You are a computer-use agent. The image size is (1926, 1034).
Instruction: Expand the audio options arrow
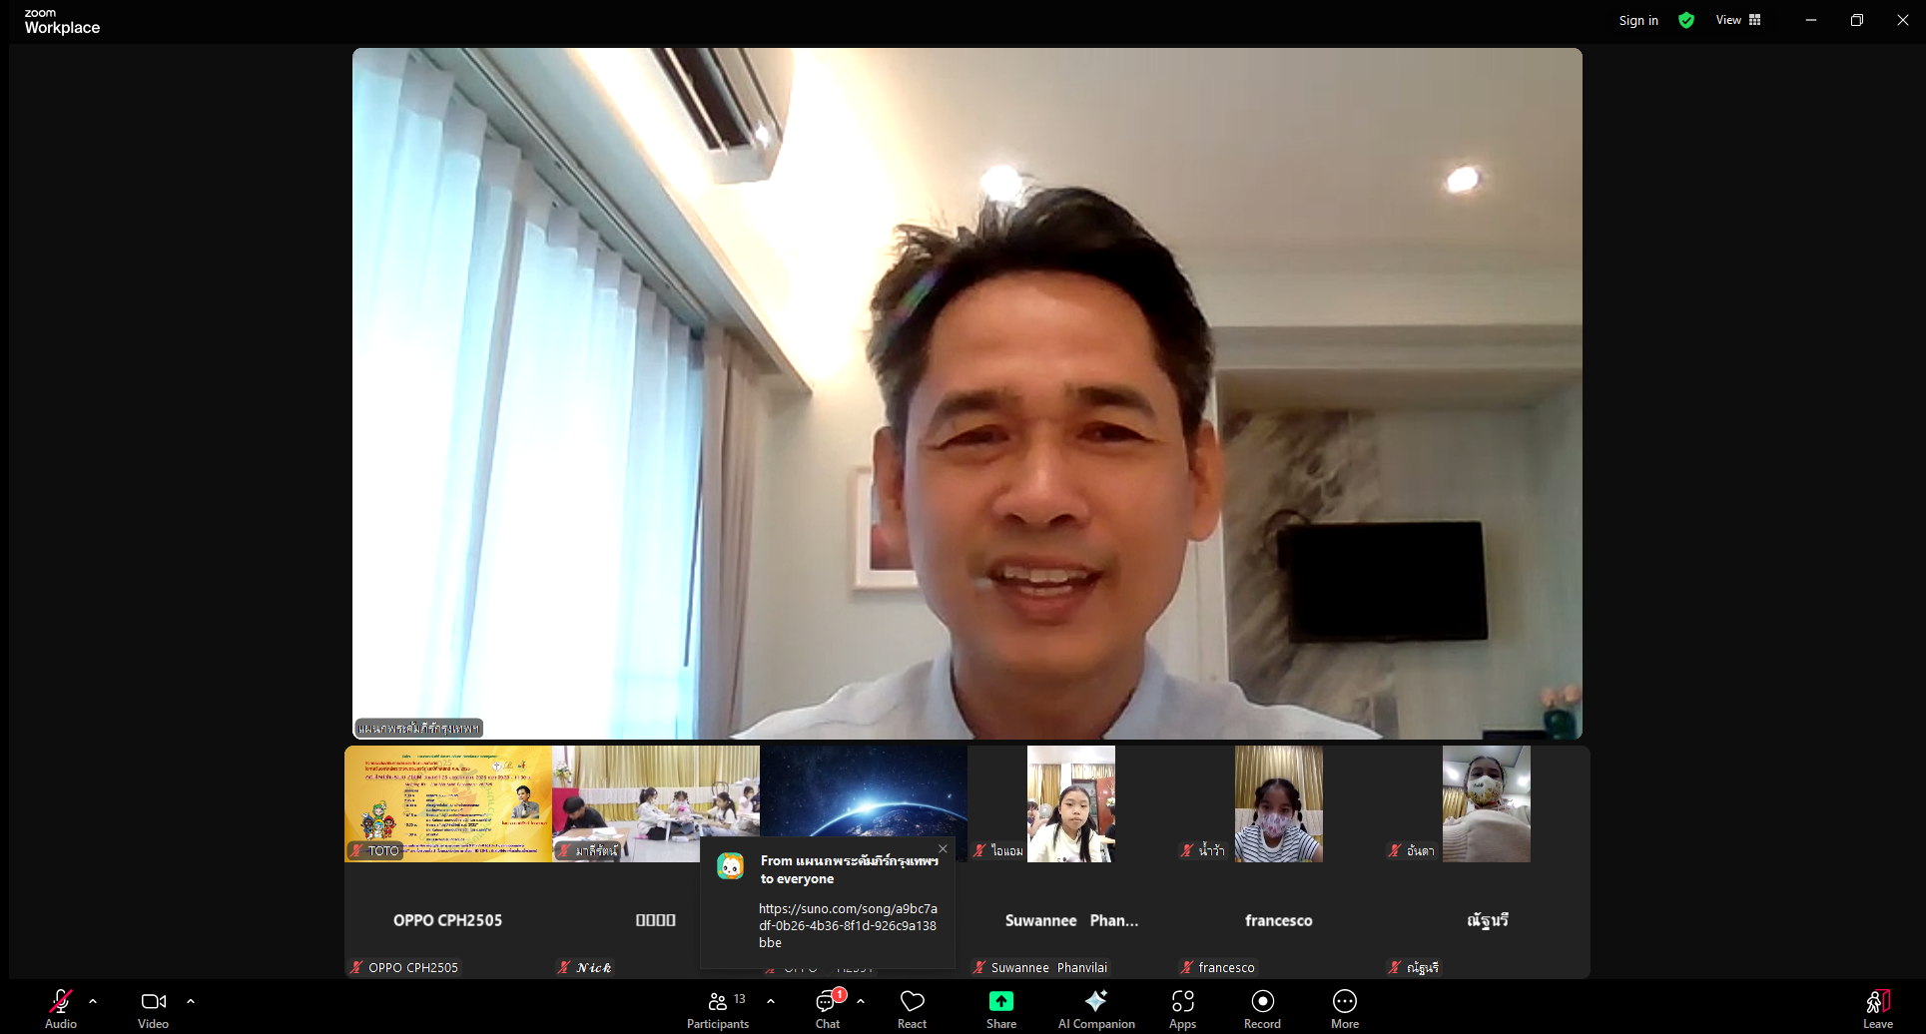click(x=93, y=1001)
